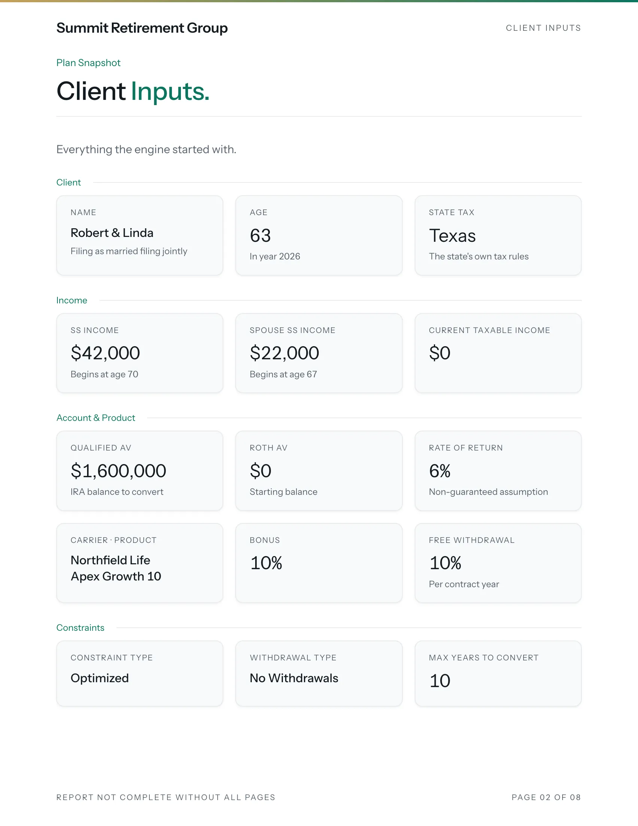
Task: Click the Income section heading
Action: [x=72, y=300]
